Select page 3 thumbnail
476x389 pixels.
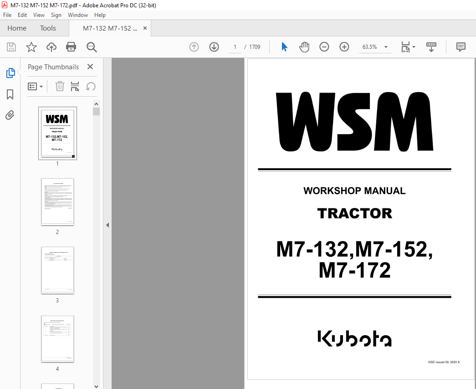pyautogui.click(x=57, y=270)
